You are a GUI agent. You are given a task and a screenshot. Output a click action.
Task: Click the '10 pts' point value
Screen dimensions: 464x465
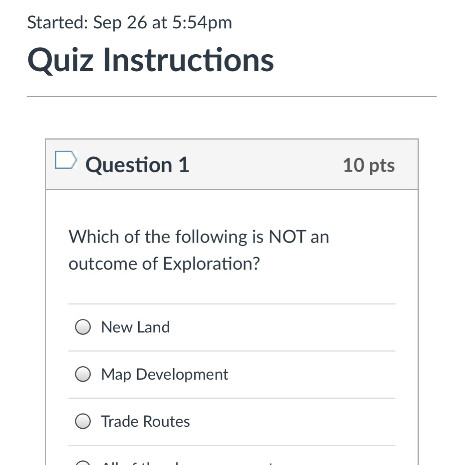(x=368, y=165)
